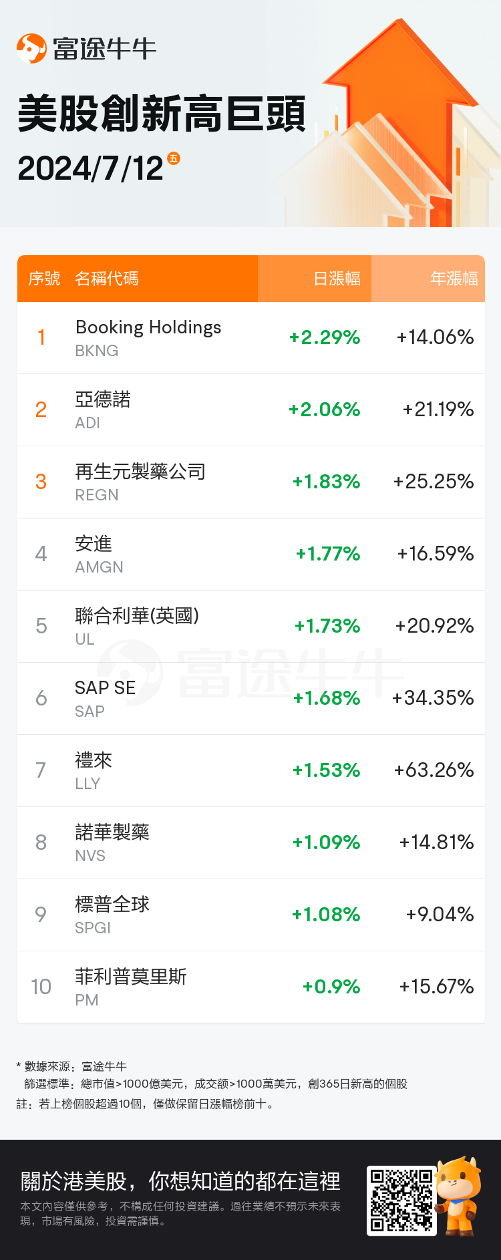This screenshot has height=1260, width=501.
Task: Click the Futu orange logo icon
Action: pos(31,49)
